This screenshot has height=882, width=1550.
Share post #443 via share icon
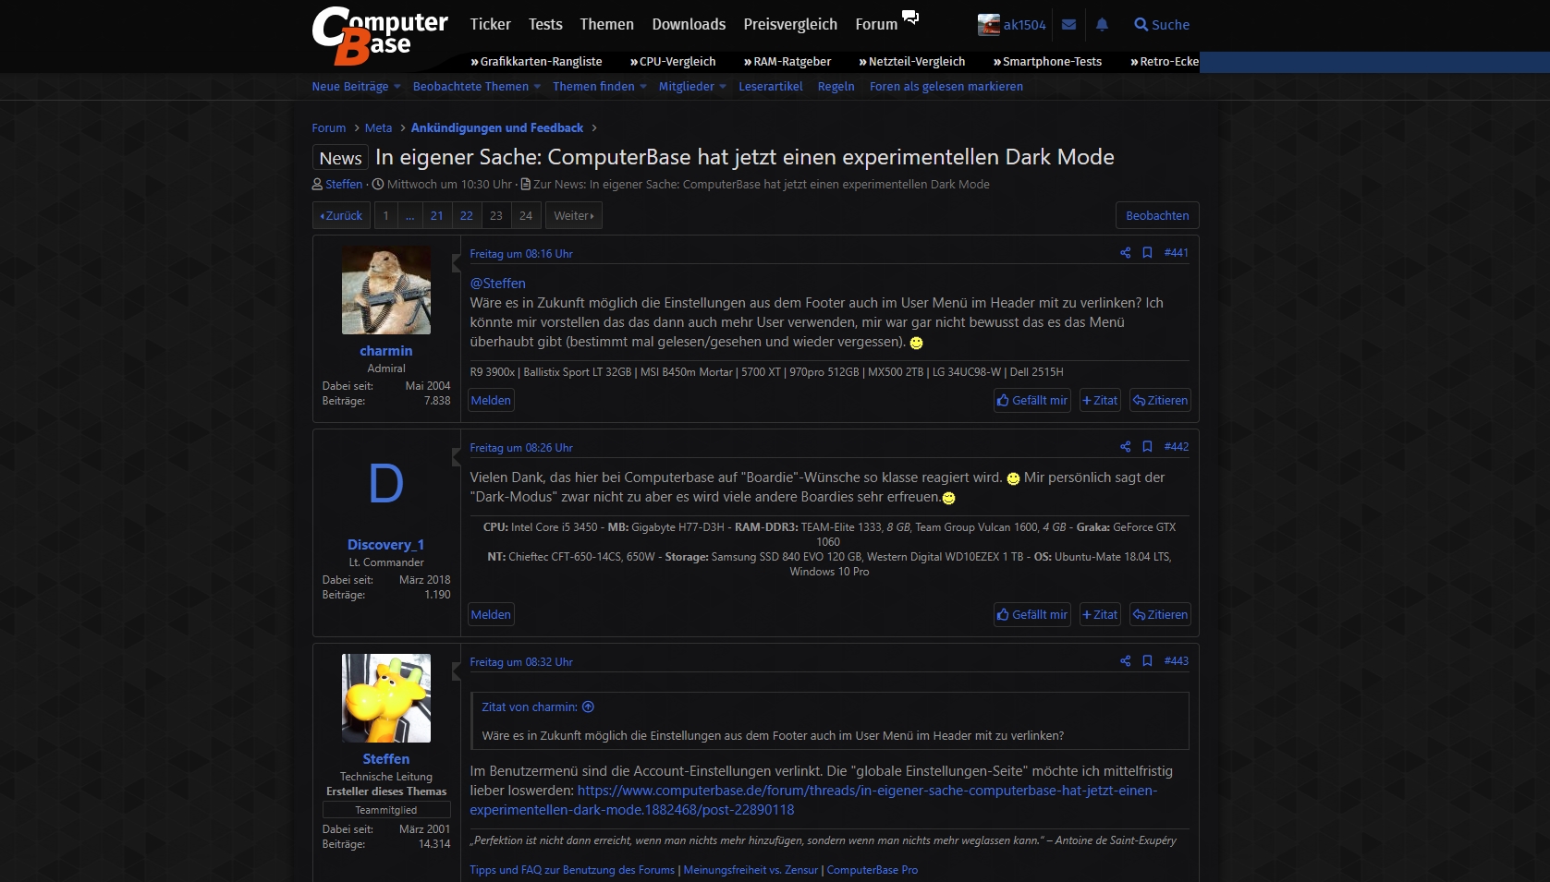pyautogui.click(x=1125, y=661)
